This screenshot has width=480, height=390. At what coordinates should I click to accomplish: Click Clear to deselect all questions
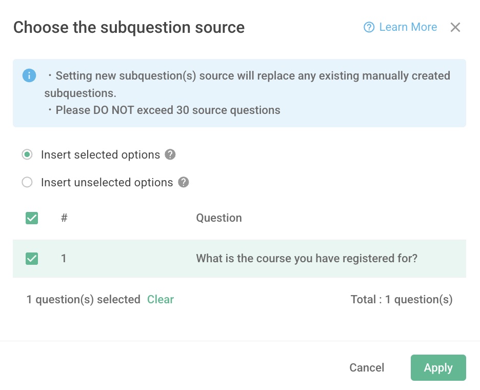pyautogui.click(x=161, y=299)
